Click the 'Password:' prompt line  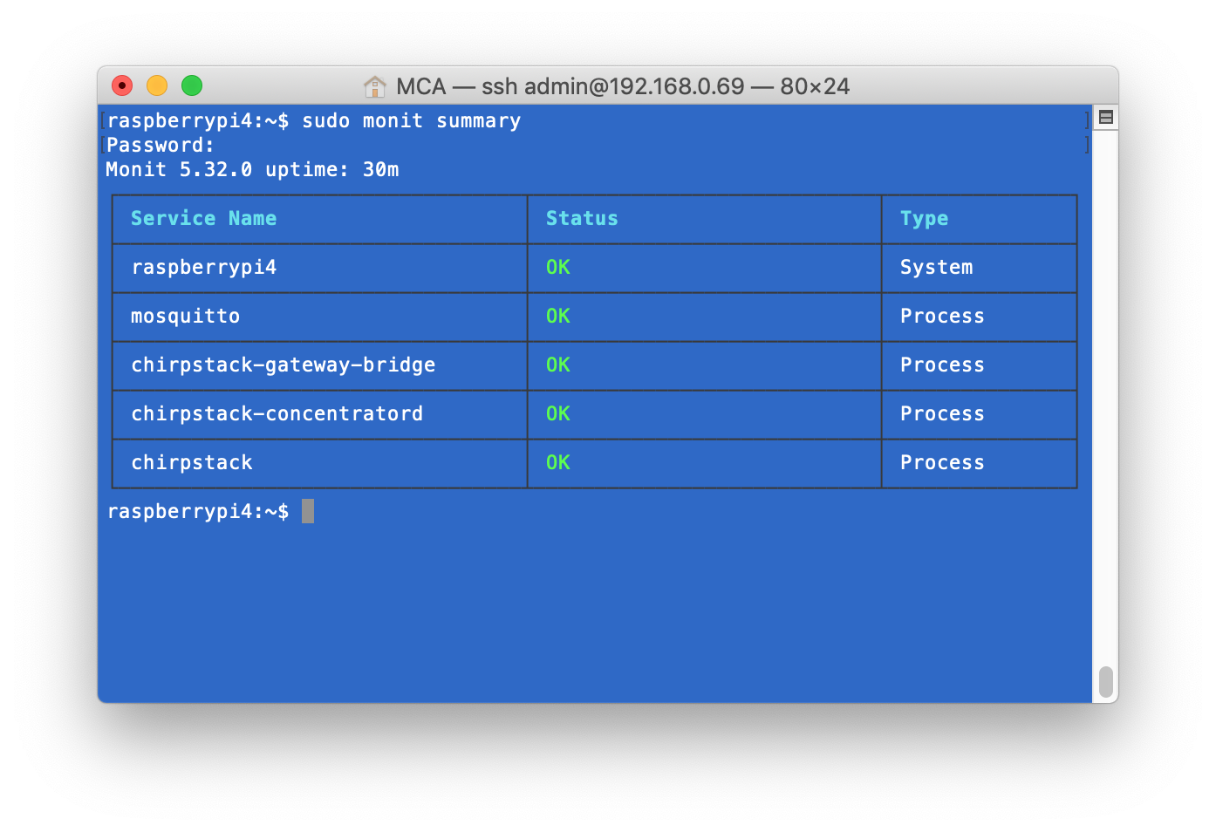point(161,146)
